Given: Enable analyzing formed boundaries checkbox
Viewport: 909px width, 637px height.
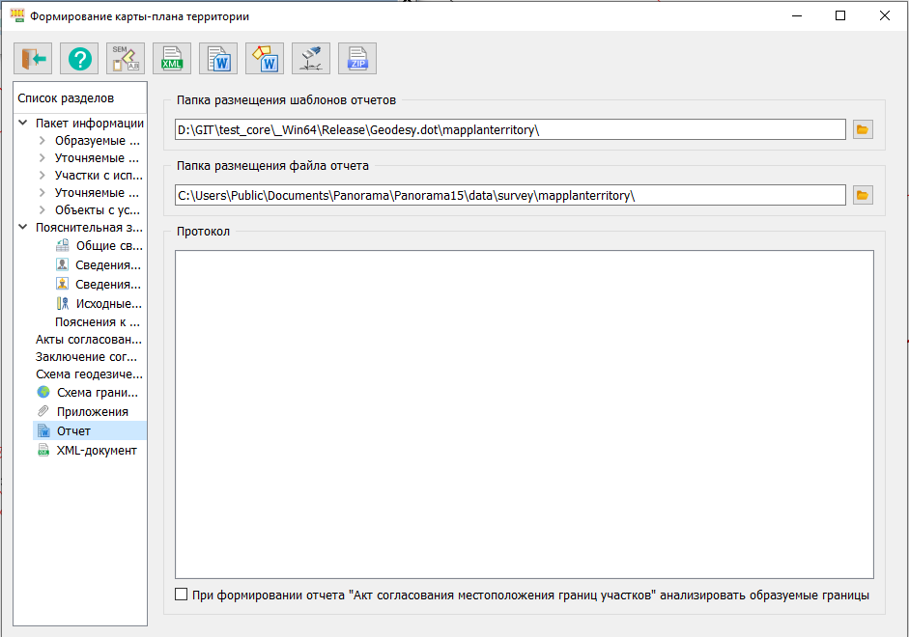Looking at the screenshot, I should click(x=182, y=595).
